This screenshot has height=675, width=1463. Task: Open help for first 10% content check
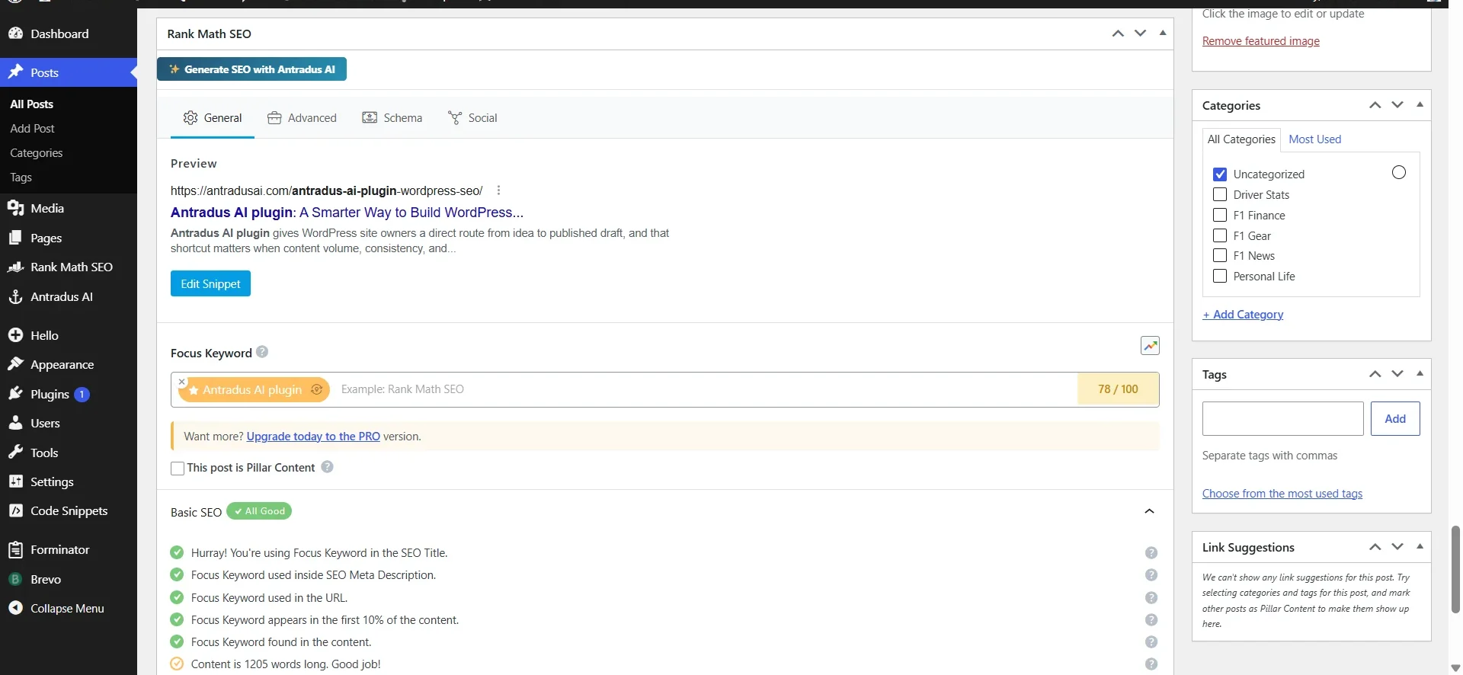point(1151,620)
